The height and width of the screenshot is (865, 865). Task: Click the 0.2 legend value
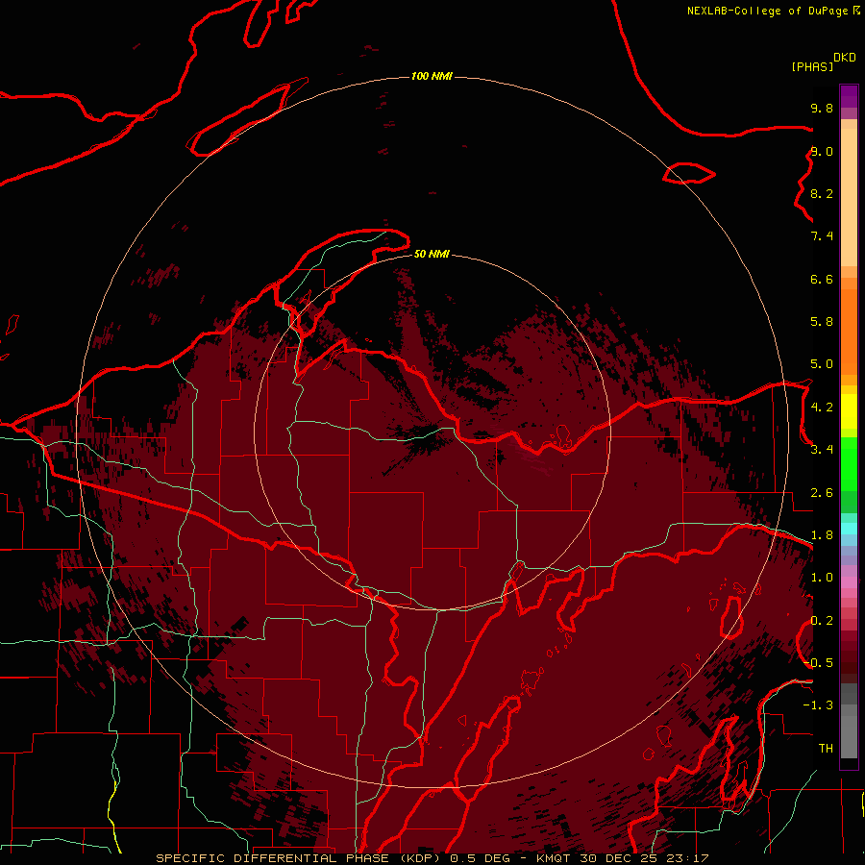tap(822, 621)
